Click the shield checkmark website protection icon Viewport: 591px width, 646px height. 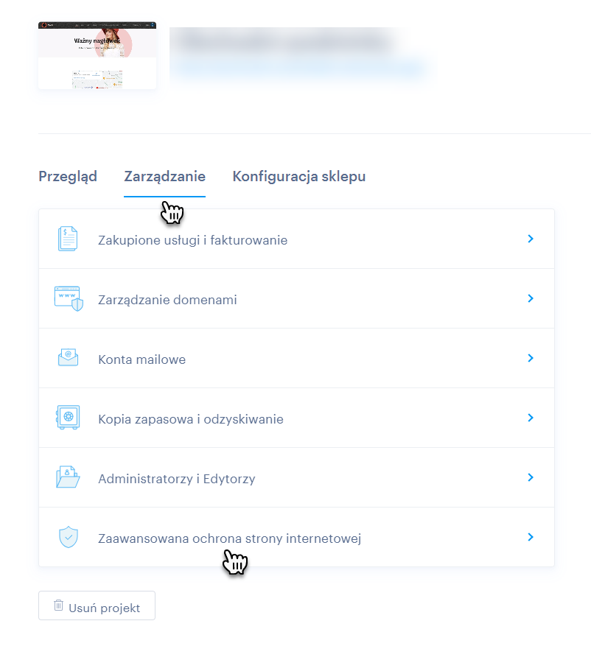click(69, 537)
